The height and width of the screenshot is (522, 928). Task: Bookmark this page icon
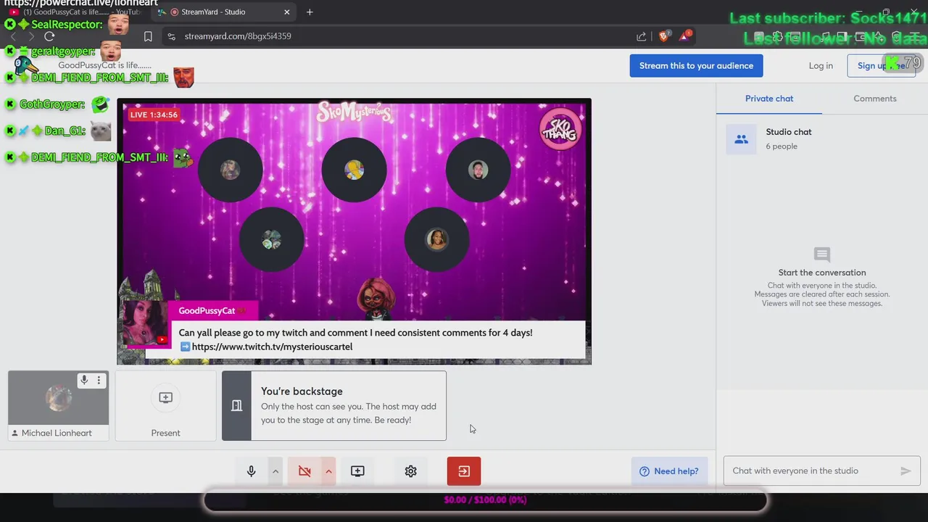pos(148,36)
